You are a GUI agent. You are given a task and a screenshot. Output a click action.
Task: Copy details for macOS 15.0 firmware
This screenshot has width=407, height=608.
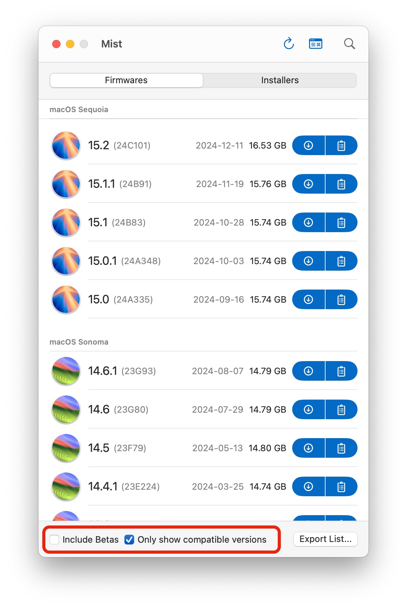click(x=341, y=300)
